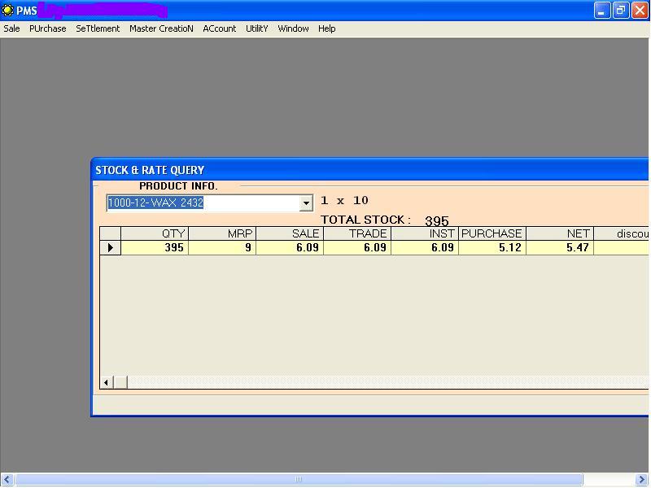Restore down the PMS window
This screenshot has width=651, height=488.
(621, 11)
